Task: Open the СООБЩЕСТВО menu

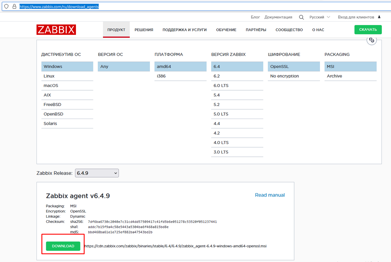Action: (x=289, y=30)
